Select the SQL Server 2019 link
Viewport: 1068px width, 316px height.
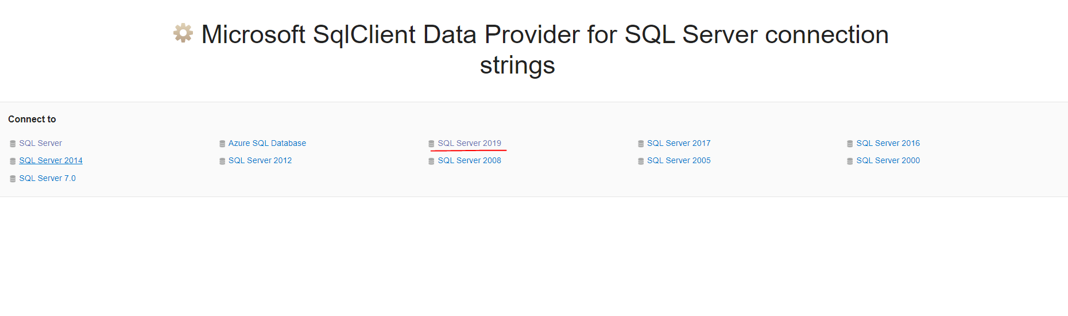click(x=469, y=143)
